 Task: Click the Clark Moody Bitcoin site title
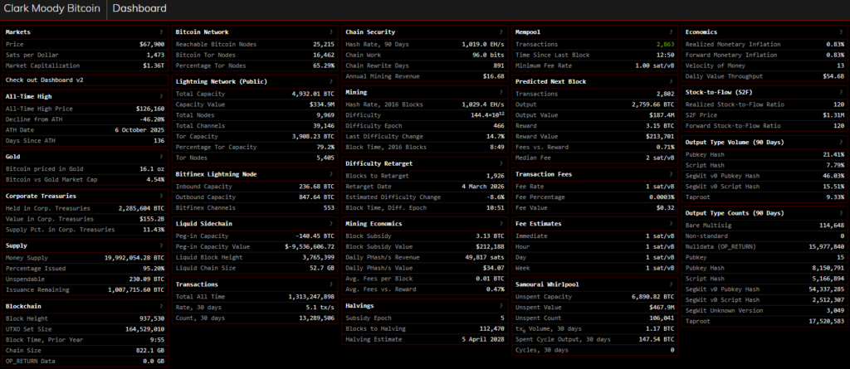[x=53, y=10]
